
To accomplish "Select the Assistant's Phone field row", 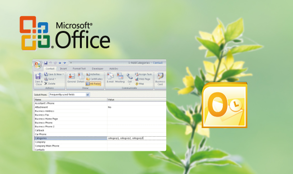I will (x=100, y=103).
